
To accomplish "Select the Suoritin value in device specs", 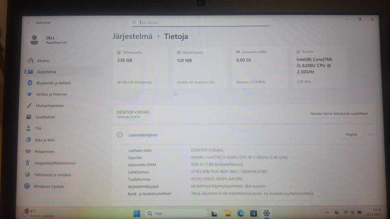I will pos(239,157).
